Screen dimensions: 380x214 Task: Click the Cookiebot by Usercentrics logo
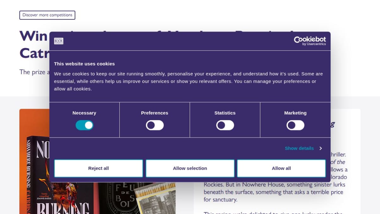coord(310,41)
